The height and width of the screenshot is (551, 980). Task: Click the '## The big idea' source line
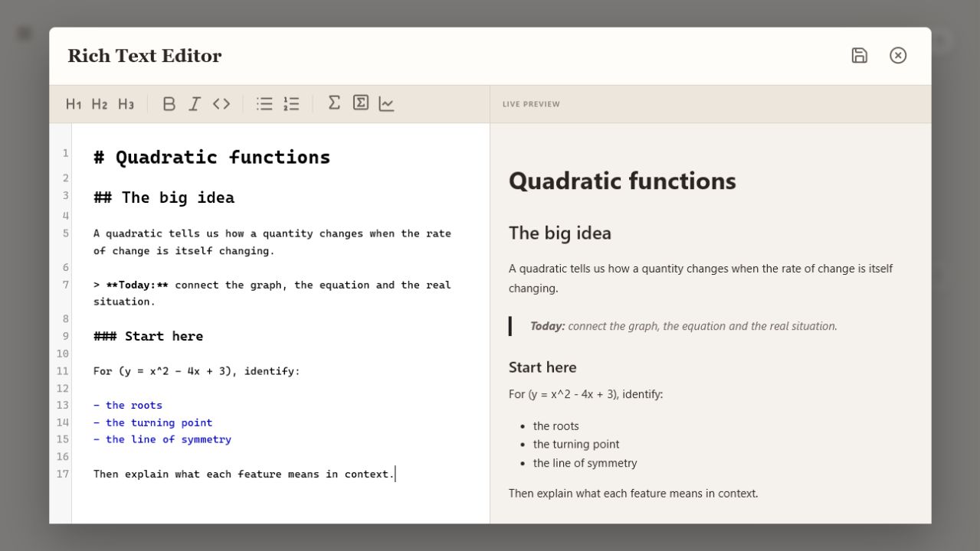[x=164, y=197]
